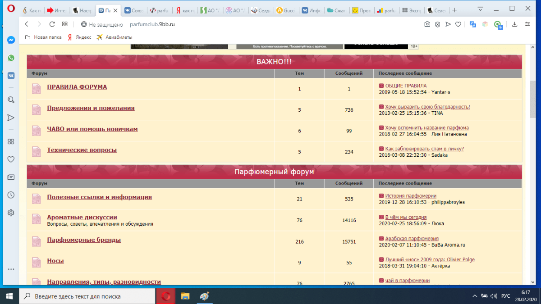Expand the tab list menu arrow
541x304 pixels.
tap(481, 8)
